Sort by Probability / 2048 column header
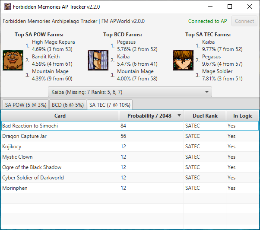Viewport: 260px width, 230px height. 151,116
